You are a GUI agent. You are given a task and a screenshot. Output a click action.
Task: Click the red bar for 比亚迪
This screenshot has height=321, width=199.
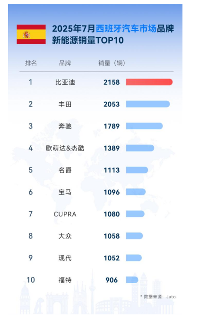pyautogui.click(x=149, y=82)
